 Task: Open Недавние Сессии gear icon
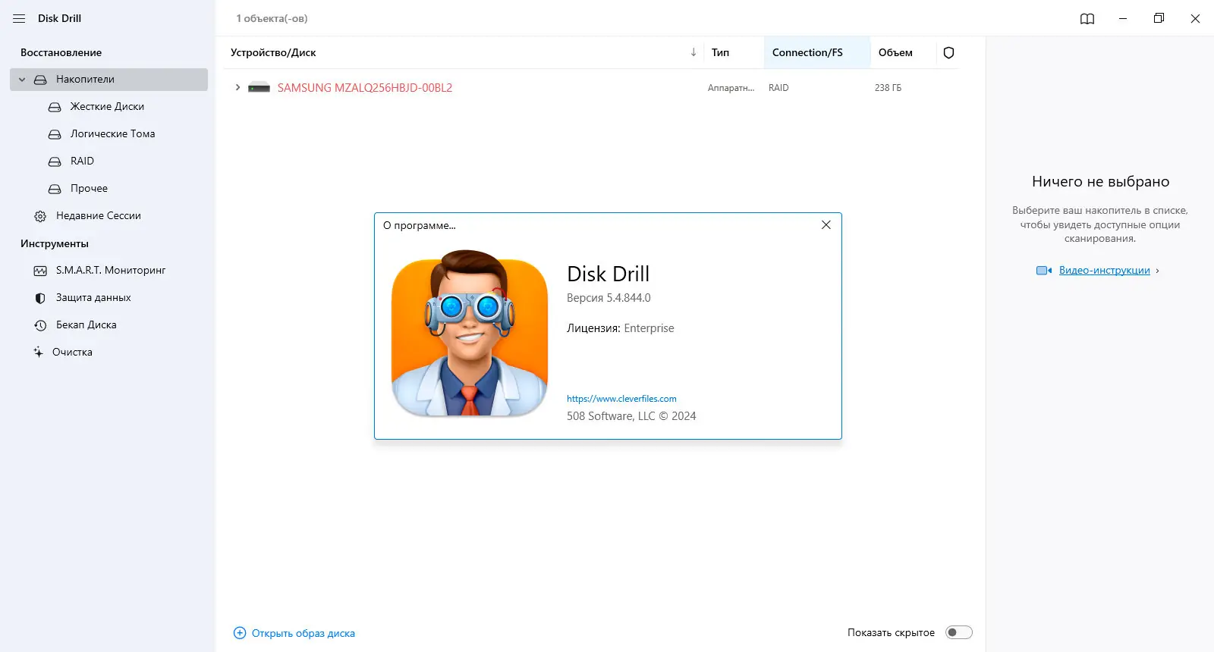[40, 216]
